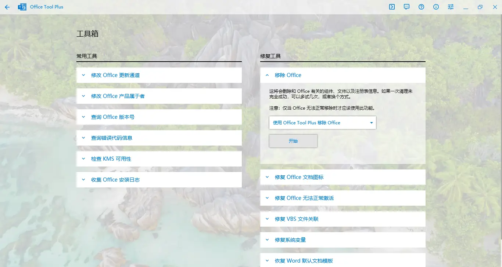Restore down the window
This screenshot has width=502, height=267.
tap(480, 7)
